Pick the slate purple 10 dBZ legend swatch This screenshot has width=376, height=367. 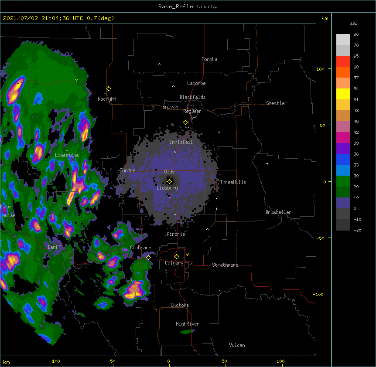click(343, 203)
